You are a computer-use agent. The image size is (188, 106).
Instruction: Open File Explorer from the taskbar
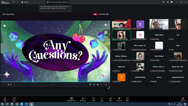coord(12,104)
